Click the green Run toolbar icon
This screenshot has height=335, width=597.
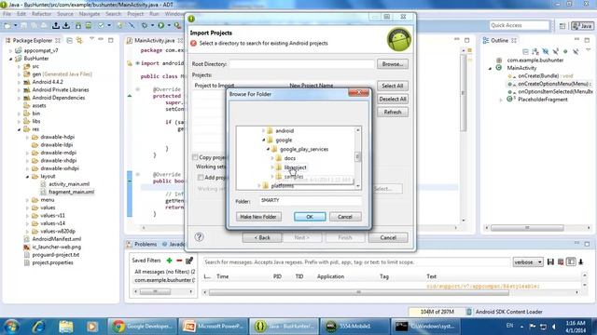point(161,25)
